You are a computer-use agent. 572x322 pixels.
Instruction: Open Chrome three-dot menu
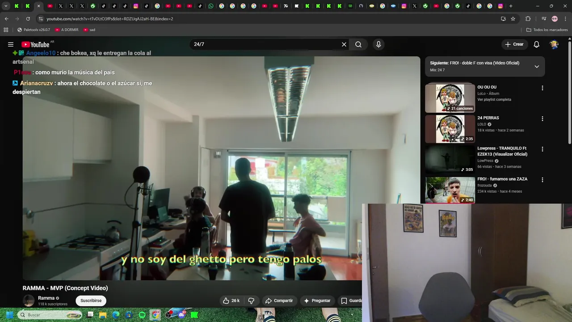pyautogui.click(x=566, y=19)
